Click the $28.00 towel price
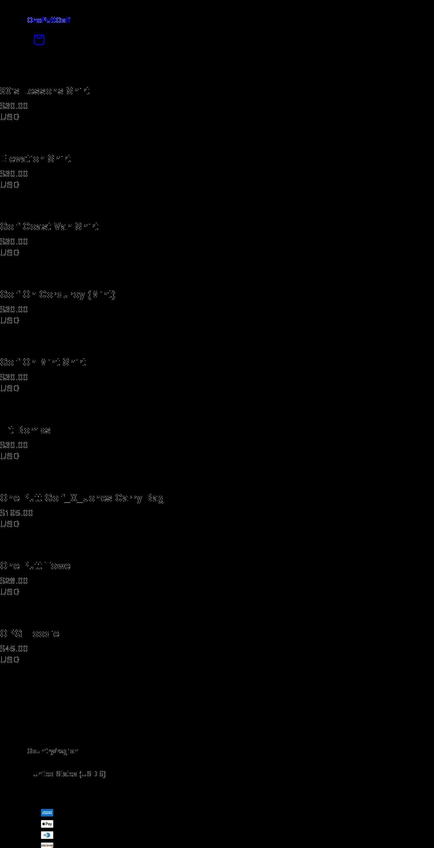Image resolution: width=434 pixels, height=848 pixels. (14, 581)
